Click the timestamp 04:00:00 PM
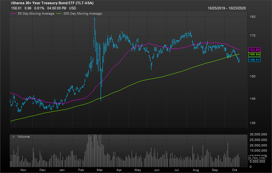 pos(57,8)
